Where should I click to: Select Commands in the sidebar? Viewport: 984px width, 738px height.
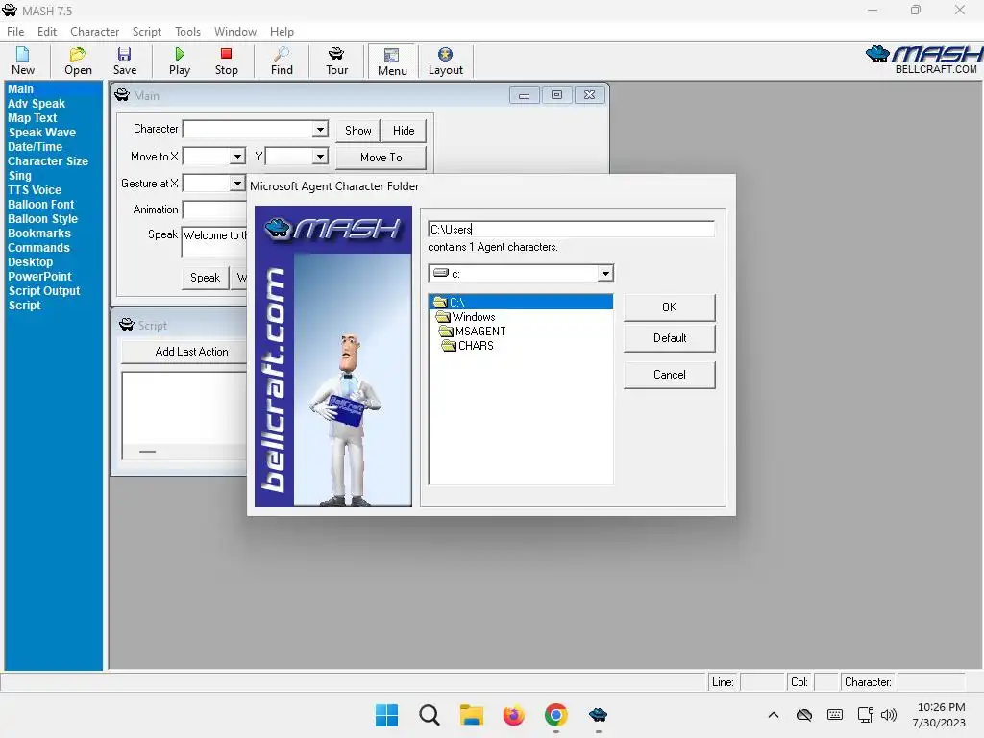click(38, 248)
